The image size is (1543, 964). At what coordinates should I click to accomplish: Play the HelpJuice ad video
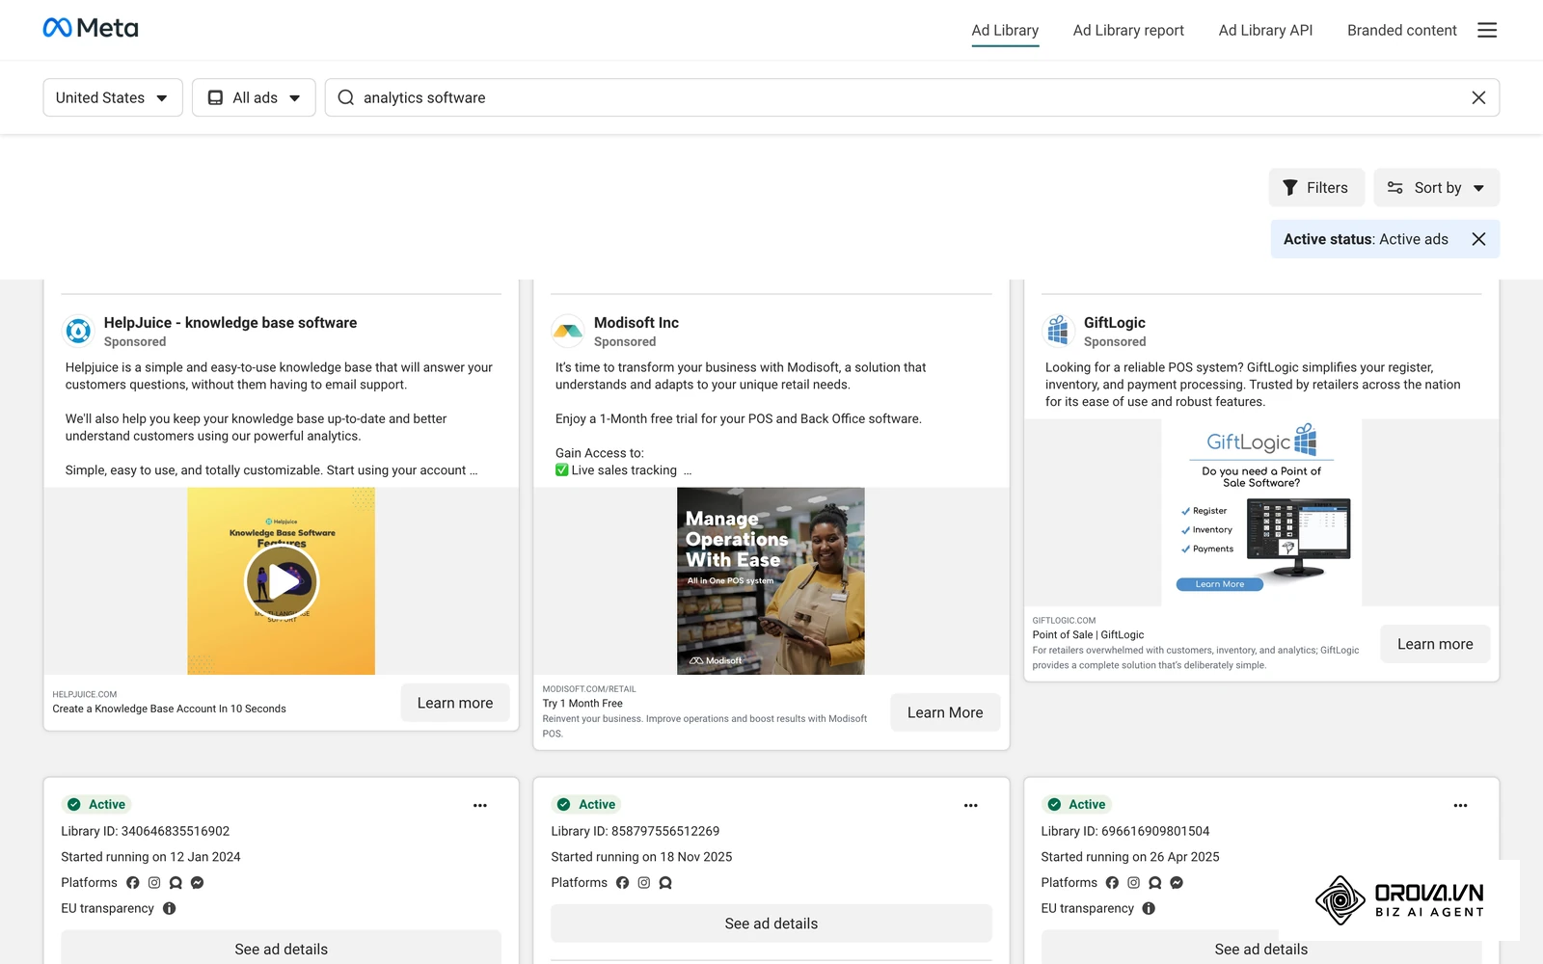pyautogui.click(x=282, y=581)
